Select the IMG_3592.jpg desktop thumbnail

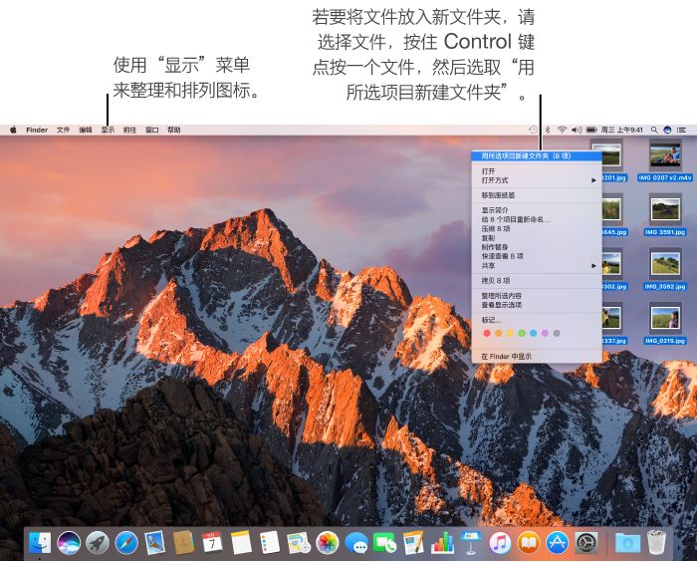663,264
